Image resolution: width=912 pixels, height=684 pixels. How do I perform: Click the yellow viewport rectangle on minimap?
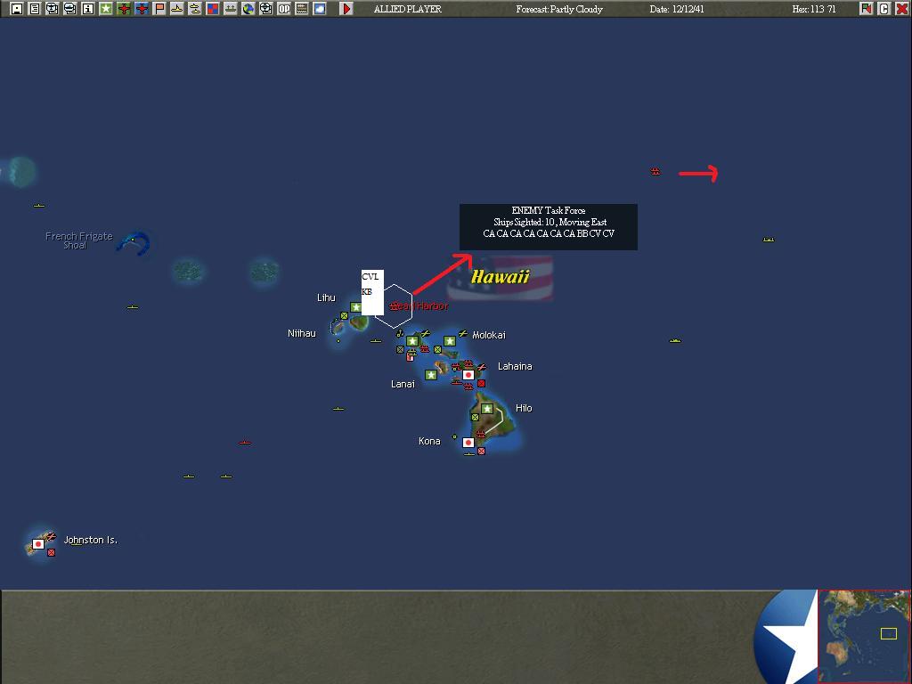pos(889,633)
